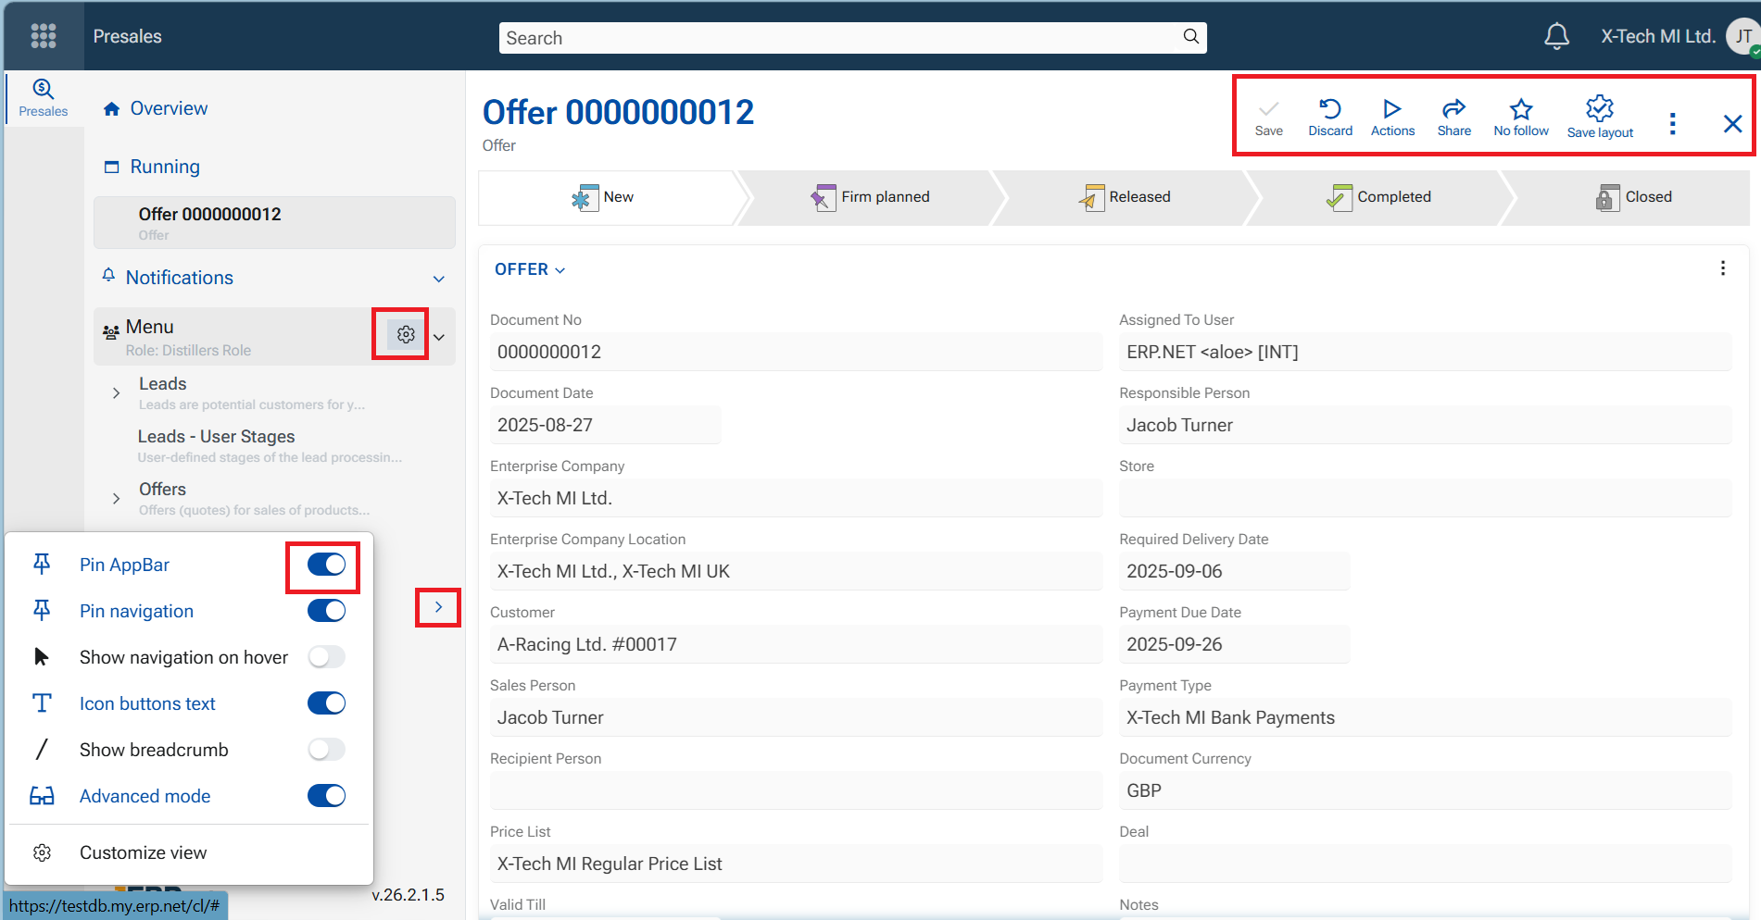
Task: Click the Customer field A-Racing Ltd.
Action: click(796, 644)
